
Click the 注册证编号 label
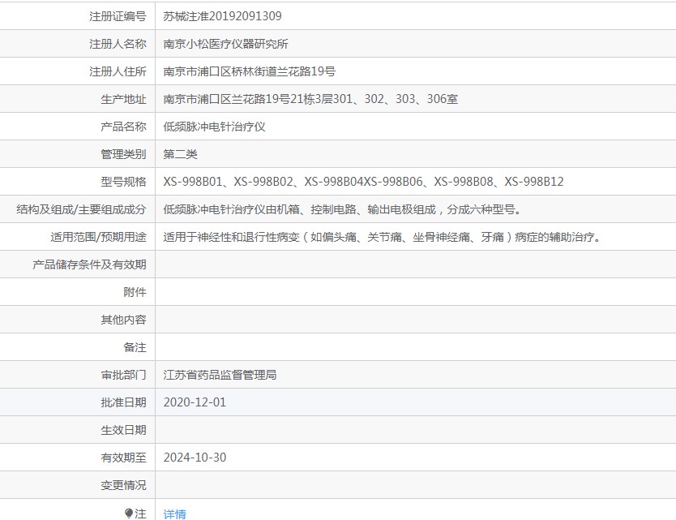click(118, 16)
